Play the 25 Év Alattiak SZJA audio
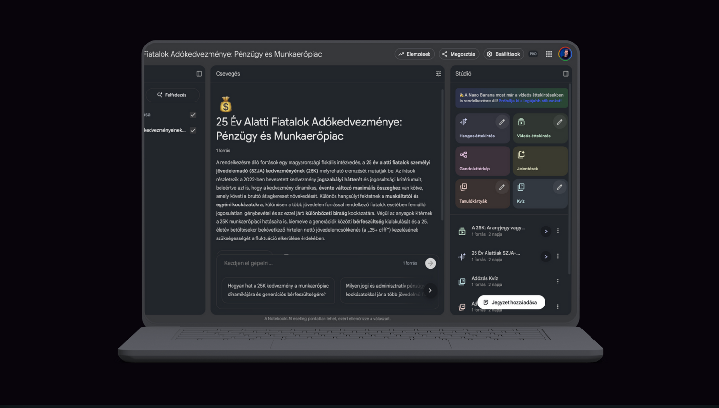The image size is (719, 408). point(545,257)
